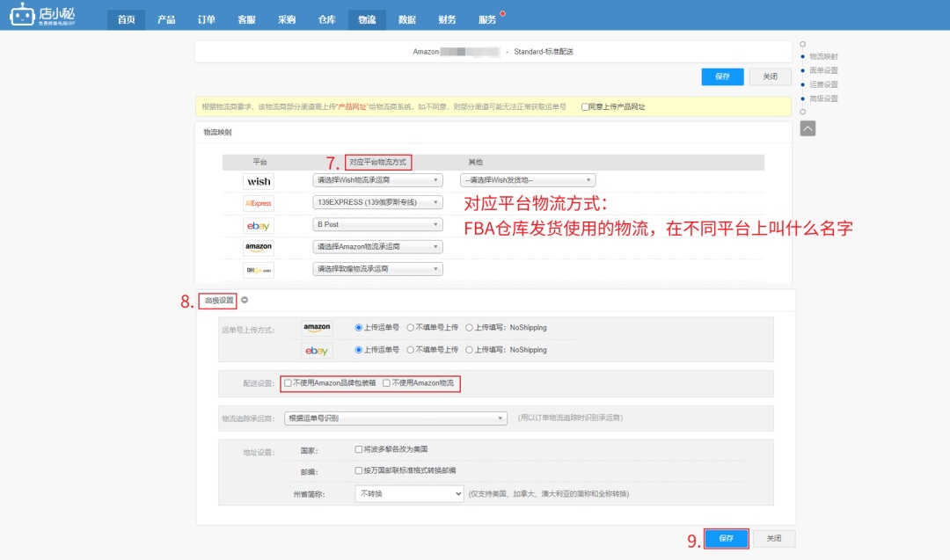Collapse 高级设置 using the round icon
The image size is (950, 560).
[x=245, y=300]
